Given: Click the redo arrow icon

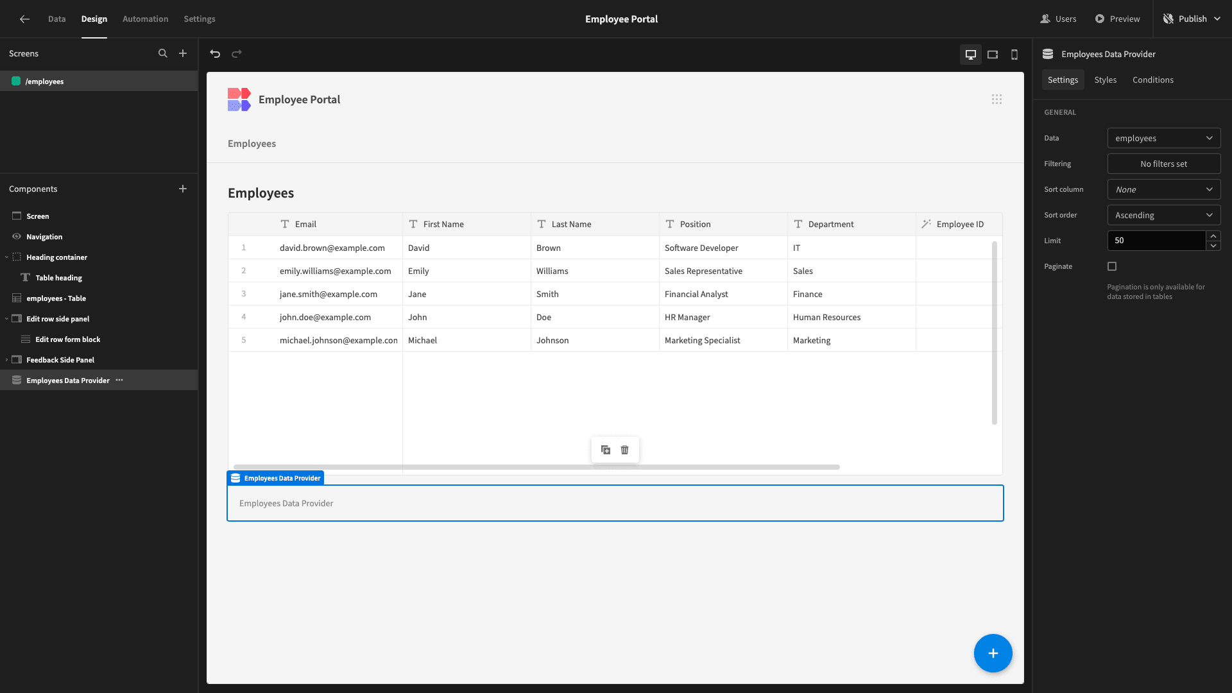Looking at the screenshot, I should (x=237, y=53).
